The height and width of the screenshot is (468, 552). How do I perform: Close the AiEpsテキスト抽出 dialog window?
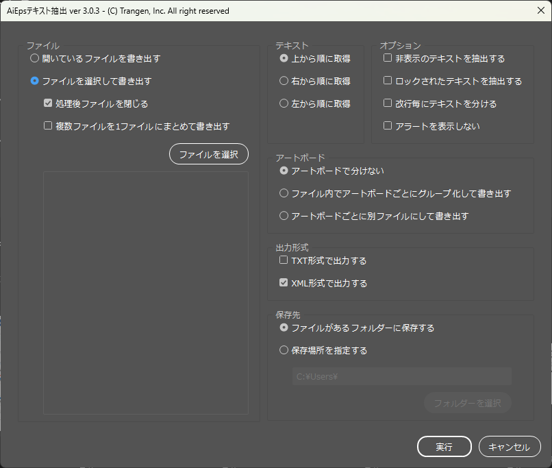pyautogui.click(x=541, y=10)
